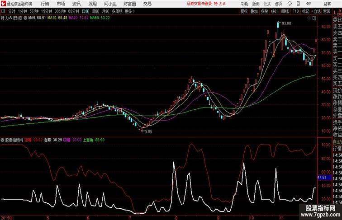Open the 公式 menu
342x220 pixels.
click(x=267, y=4)
